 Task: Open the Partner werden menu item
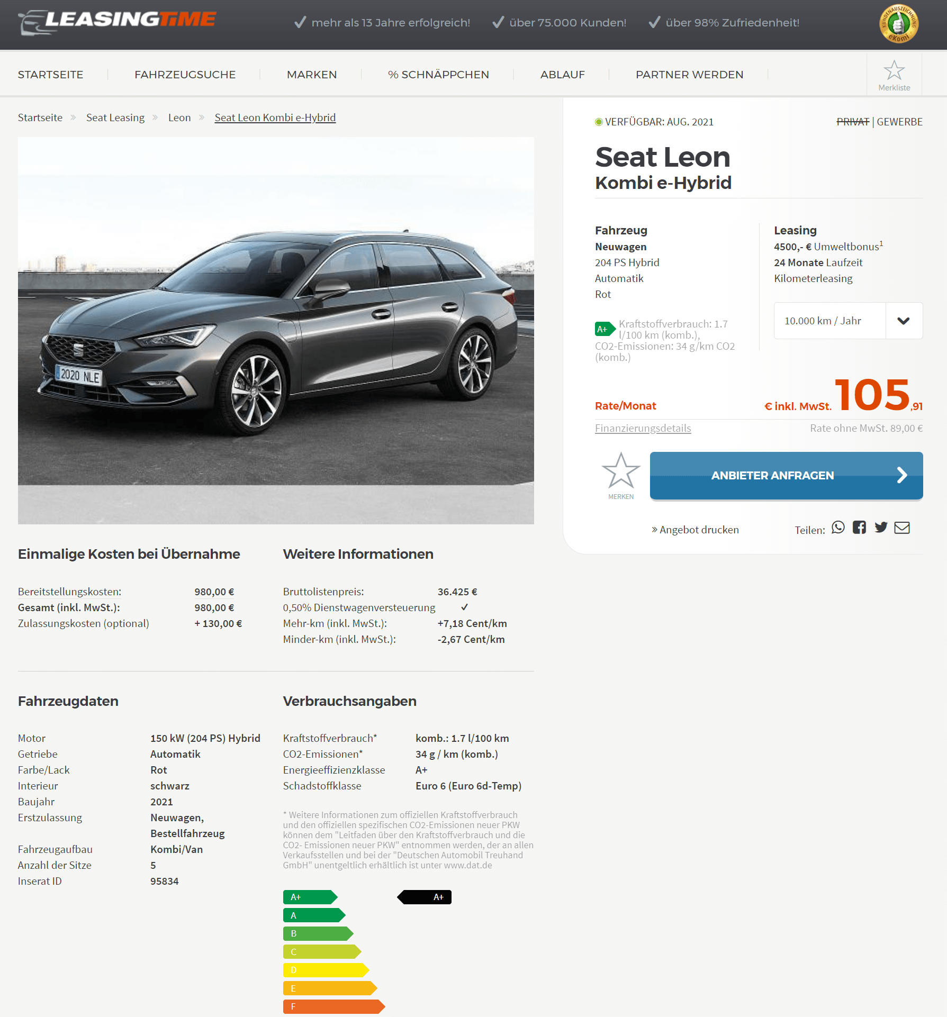coord(689,75)
